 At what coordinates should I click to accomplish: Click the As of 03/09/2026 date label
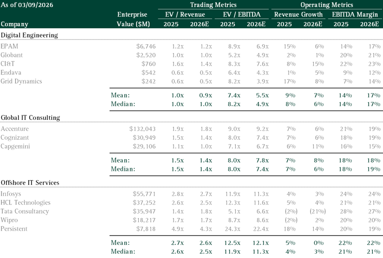coord(27,5)
